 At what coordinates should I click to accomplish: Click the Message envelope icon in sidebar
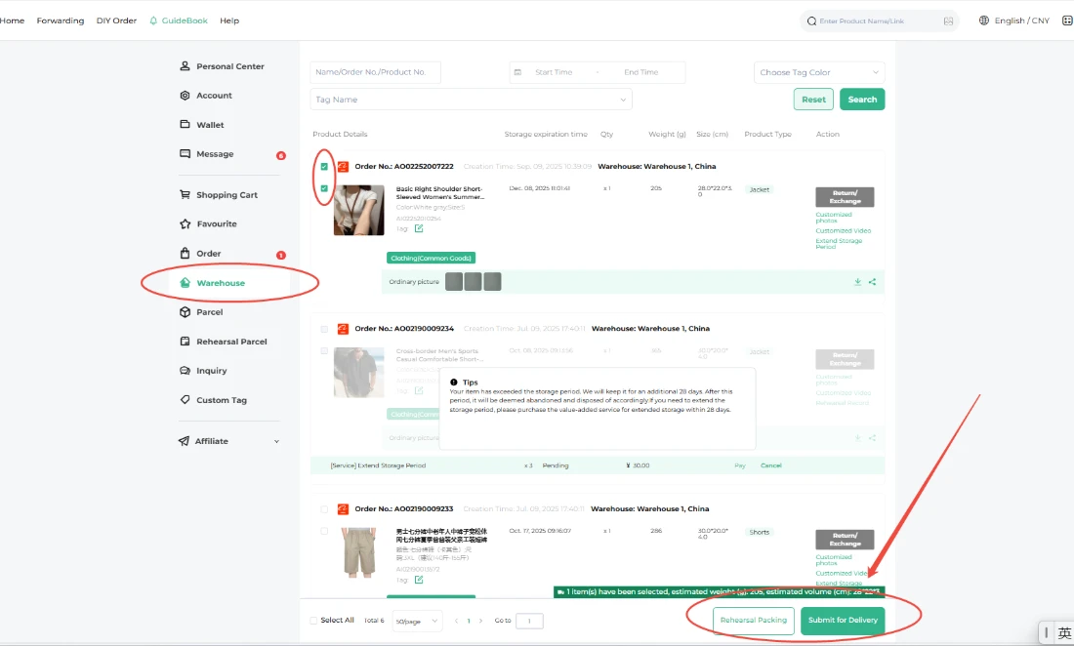click(186, 154)
